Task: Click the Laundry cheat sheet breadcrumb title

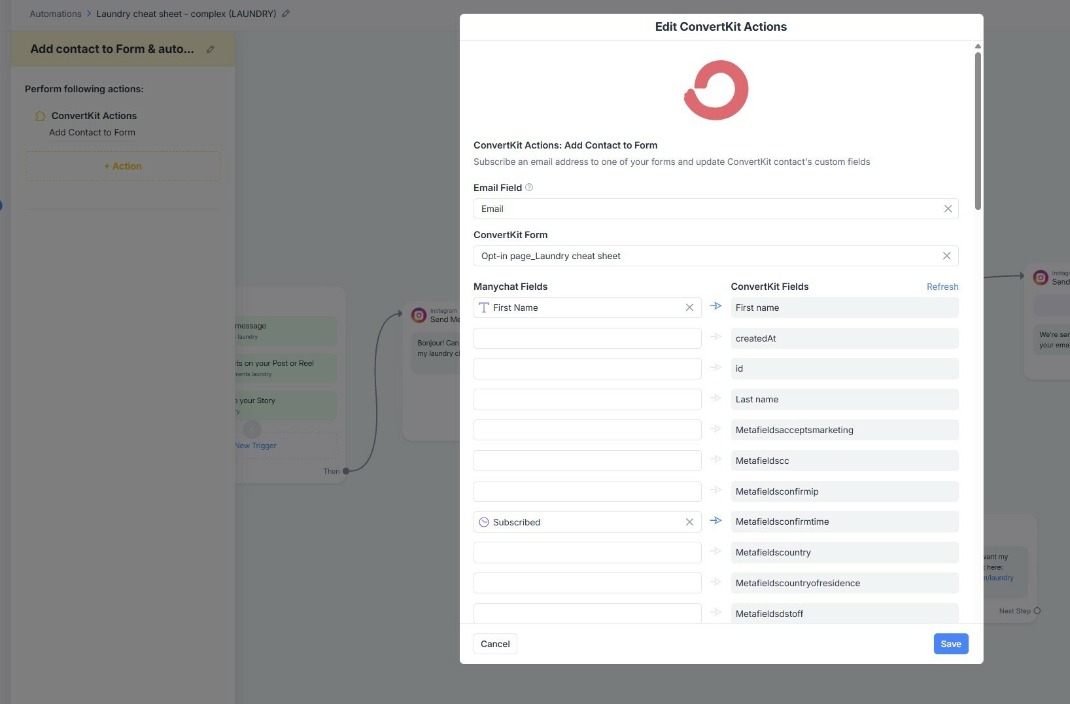Action: 186,14
